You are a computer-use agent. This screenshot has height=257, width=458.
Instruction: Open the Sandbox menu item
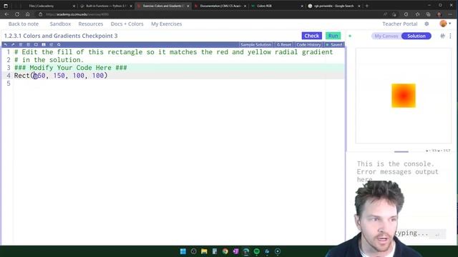(x=60, y=24)
